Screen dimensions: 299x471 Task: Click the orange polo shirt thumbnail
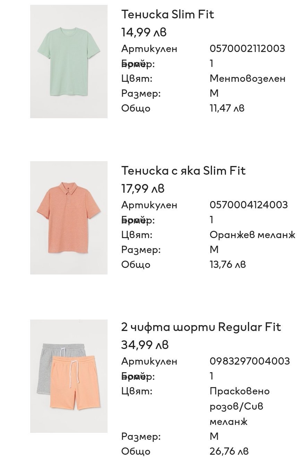point(69,218)
